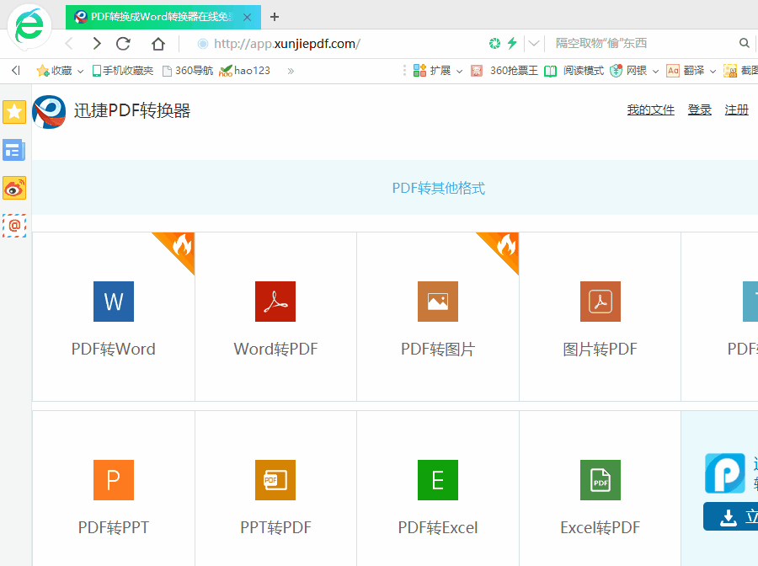
Task: Open the 手机收藏夹 bookmark
Action: click(x=123, y=71)
